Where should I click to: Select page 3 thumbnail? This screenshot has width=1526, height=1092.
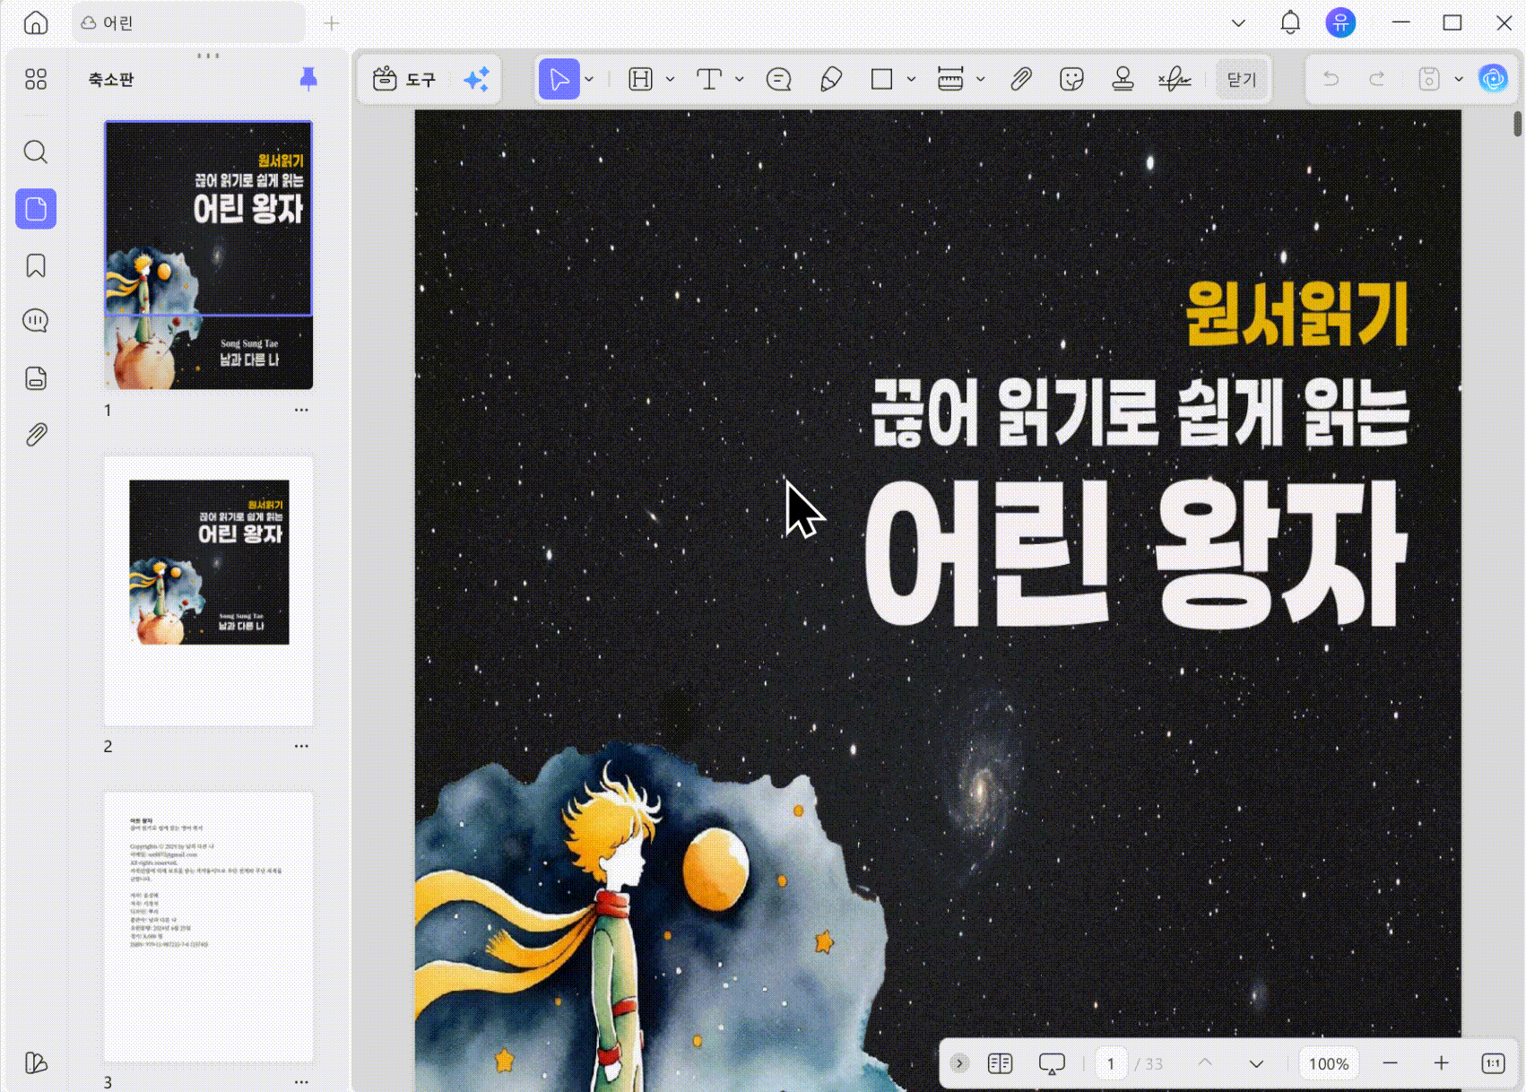[209, 927]
